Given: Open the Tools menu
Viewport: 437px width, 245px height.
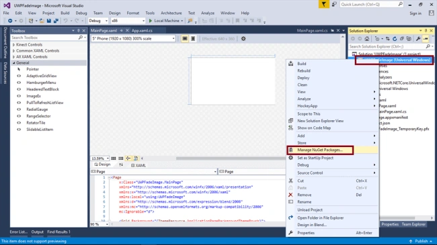Looking at the screenshot, I should click(x=150, y=13).
